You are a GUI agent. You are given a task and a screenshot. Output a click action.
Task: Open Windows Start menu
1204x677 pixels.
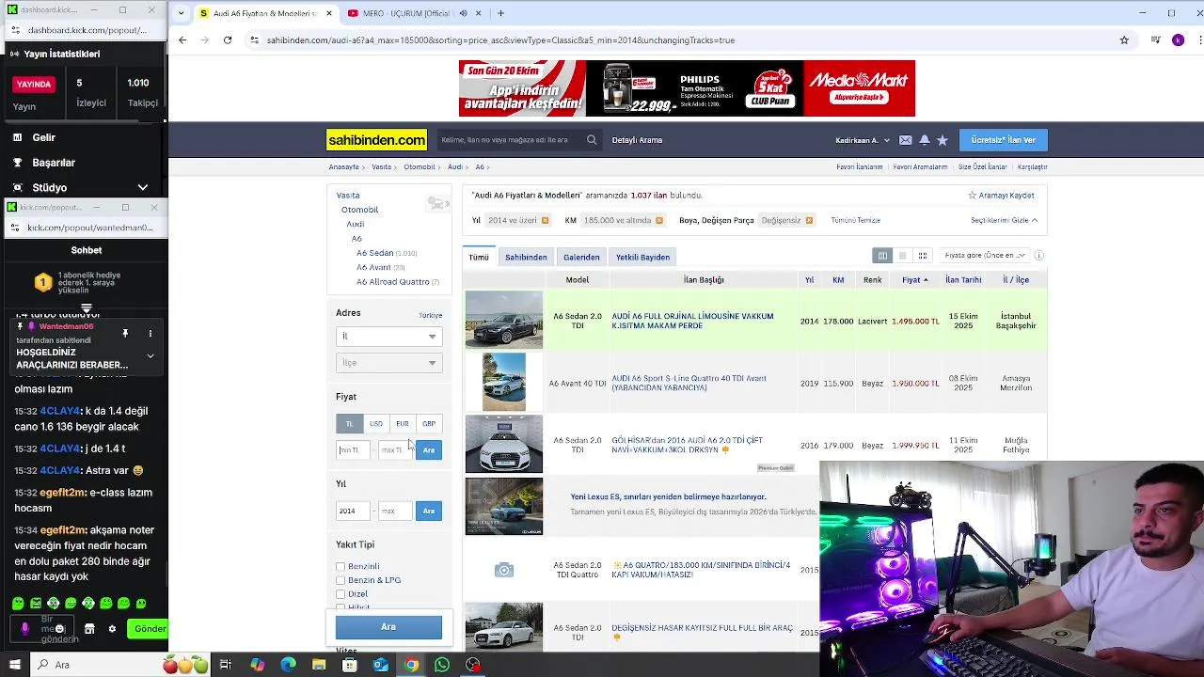(16, 665)
